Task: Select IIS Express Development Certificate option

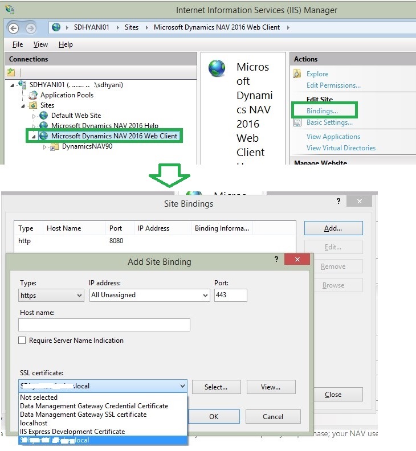Action: (x=103, y=432)
